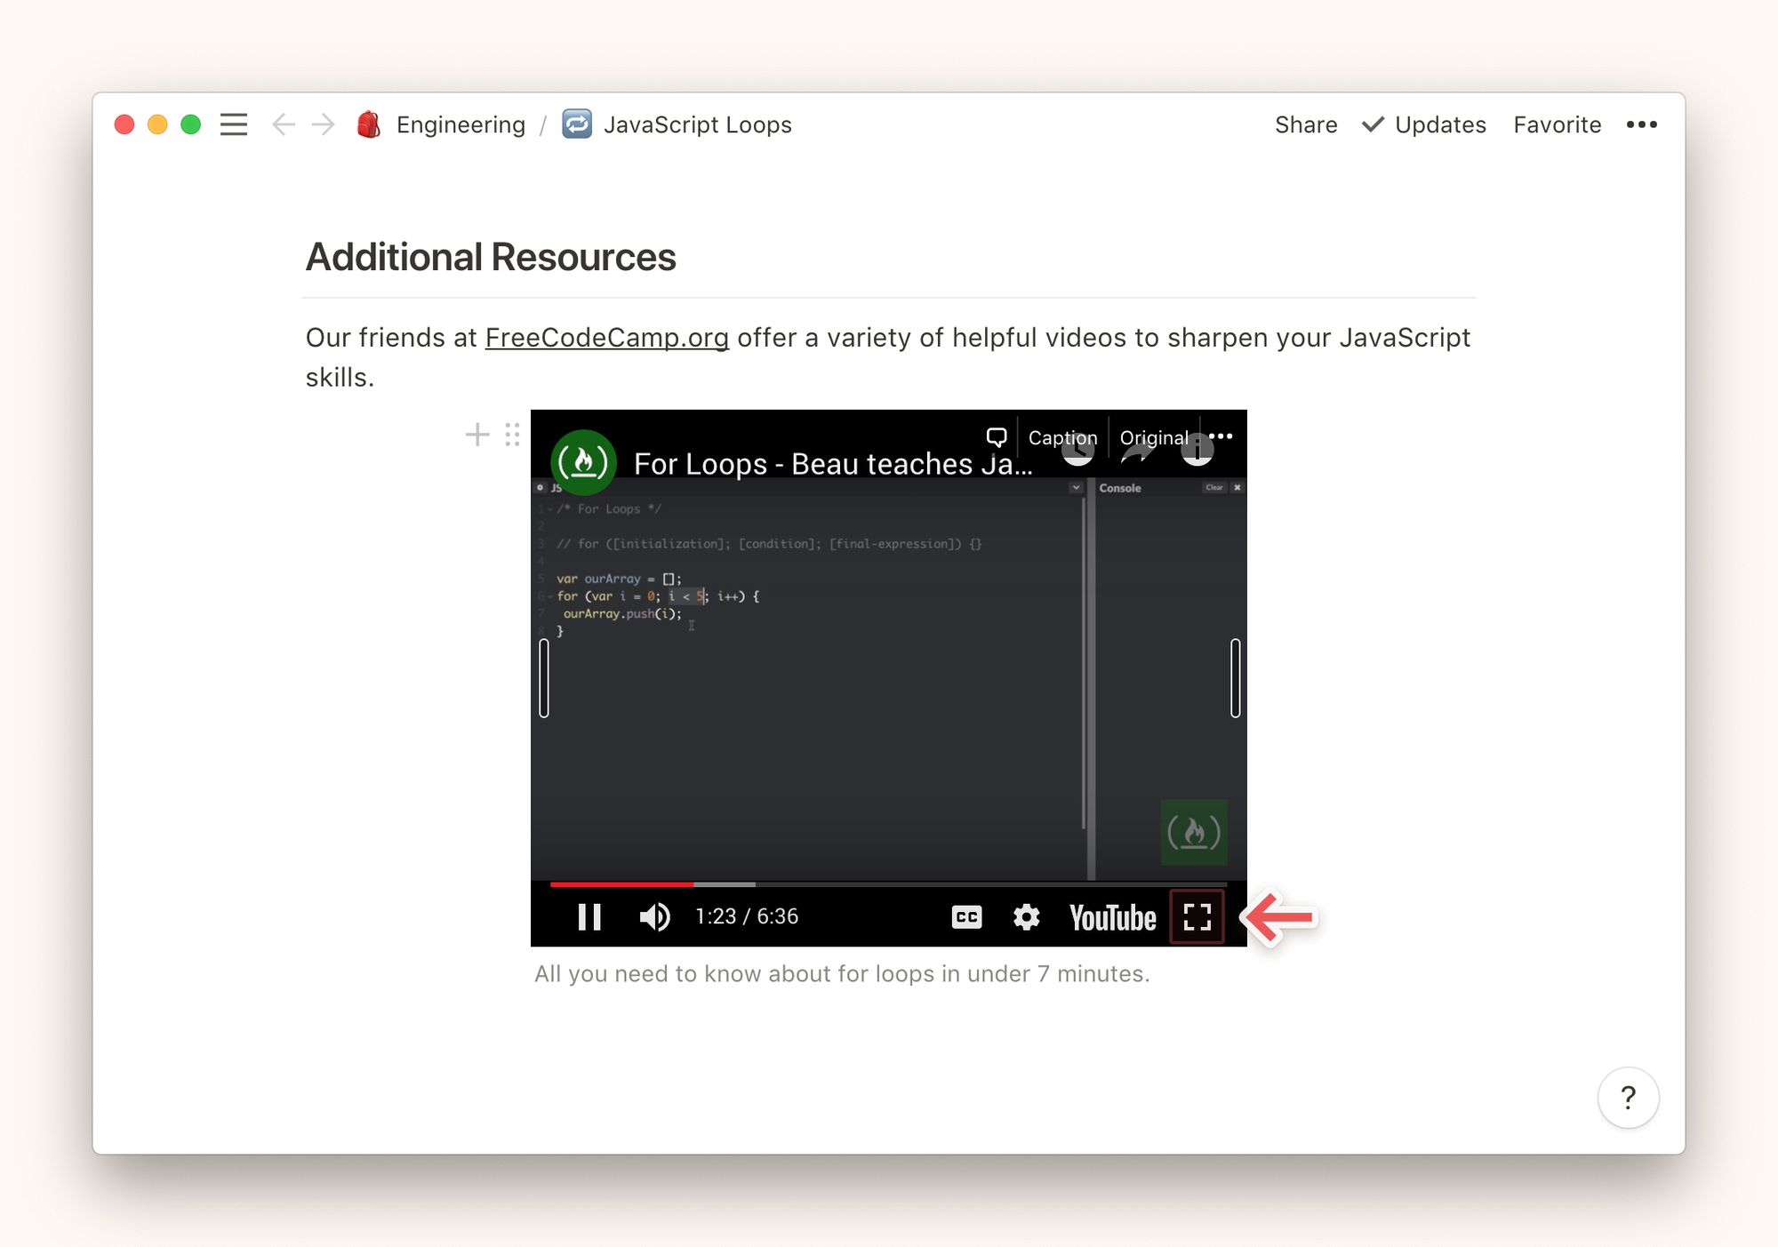1778x1247 pixels.
Task: Seek on the video progress bar
Action: 888,884
